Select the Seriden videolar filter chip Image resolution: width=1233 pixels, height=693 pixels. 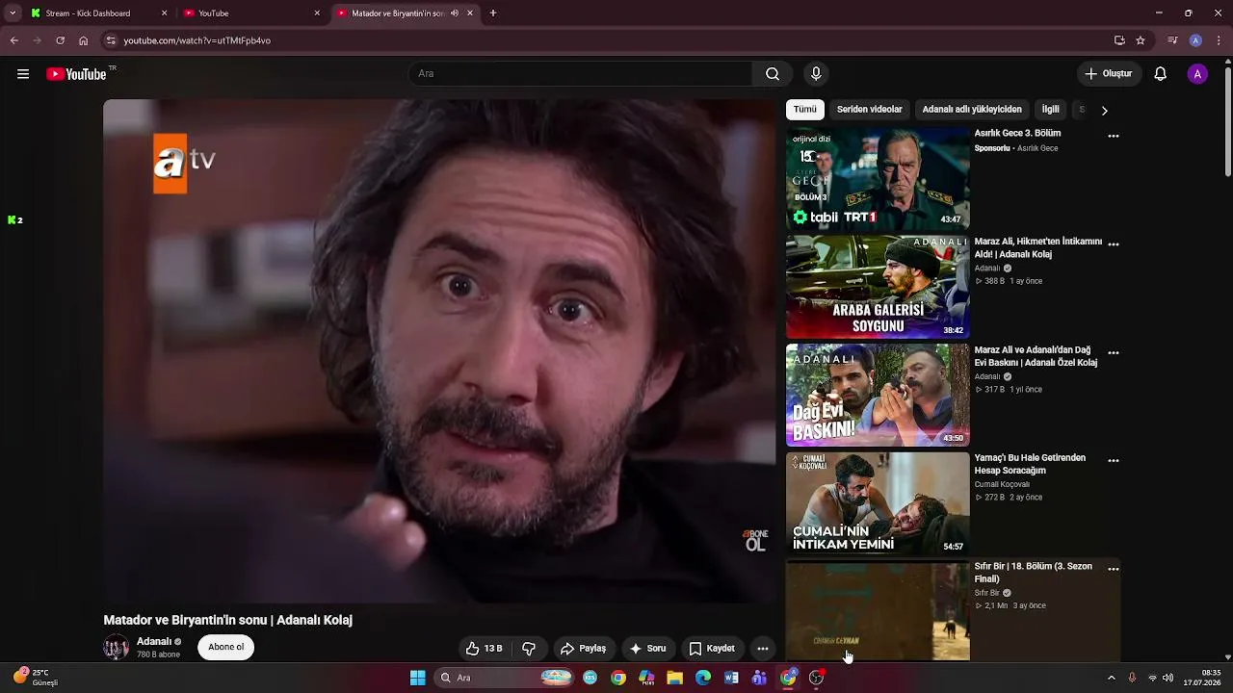coord(870,110)
